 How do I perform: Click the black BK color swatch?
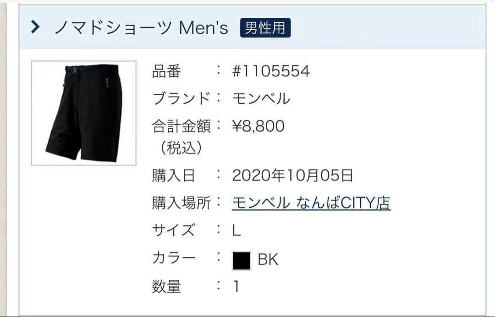click(x=242, y=261)
